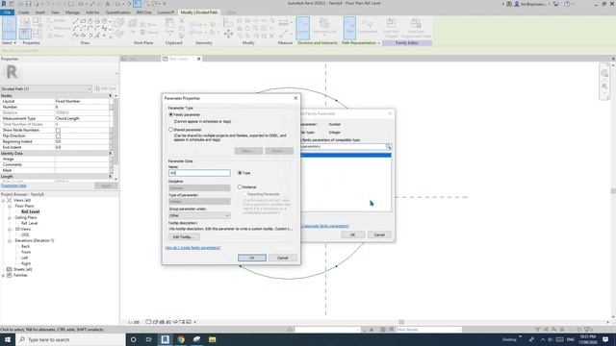
Task: Choose the Instance radio option
Action: pyautogui.click(x=240, y=187)
